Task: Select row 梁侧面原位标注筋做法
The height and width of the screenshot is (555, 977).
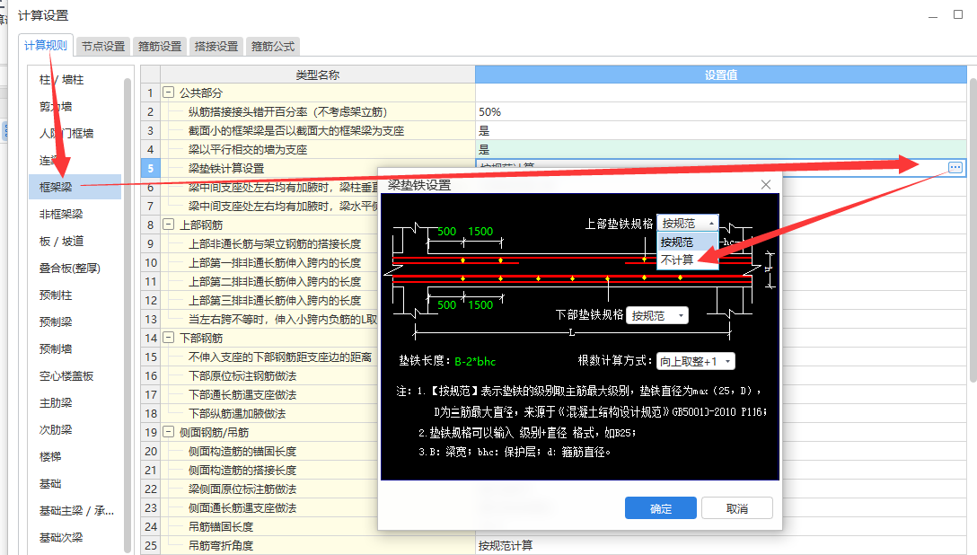Action: [269, 489]
